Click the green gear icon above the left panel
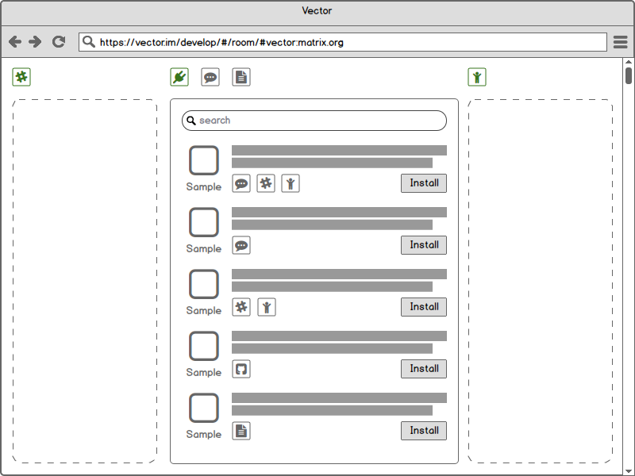The width and height of the screenshot is (635, 476). point(21,77)
